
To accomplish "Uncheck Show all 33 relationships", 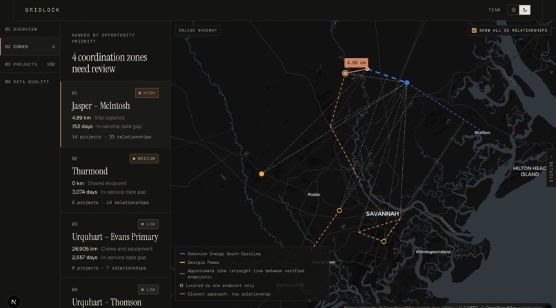I will pos(474,30).
